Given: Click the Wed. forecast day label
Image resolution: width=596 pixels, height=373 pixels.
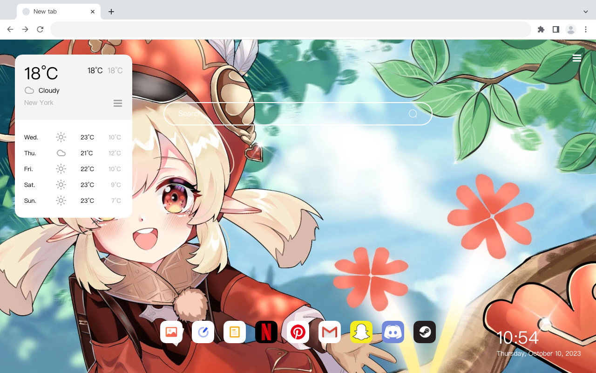Looking at the screenshot, I should pos(31,137).
